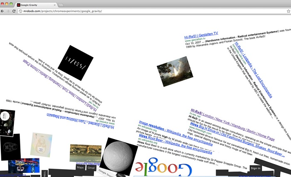Click the black skull-like thumbnail
This screenshot has width=291, height=177.
click(x=10, y=147)
